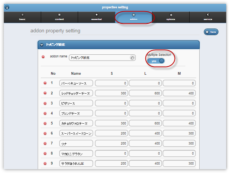Go to the service tab

(x=208, y=17)
